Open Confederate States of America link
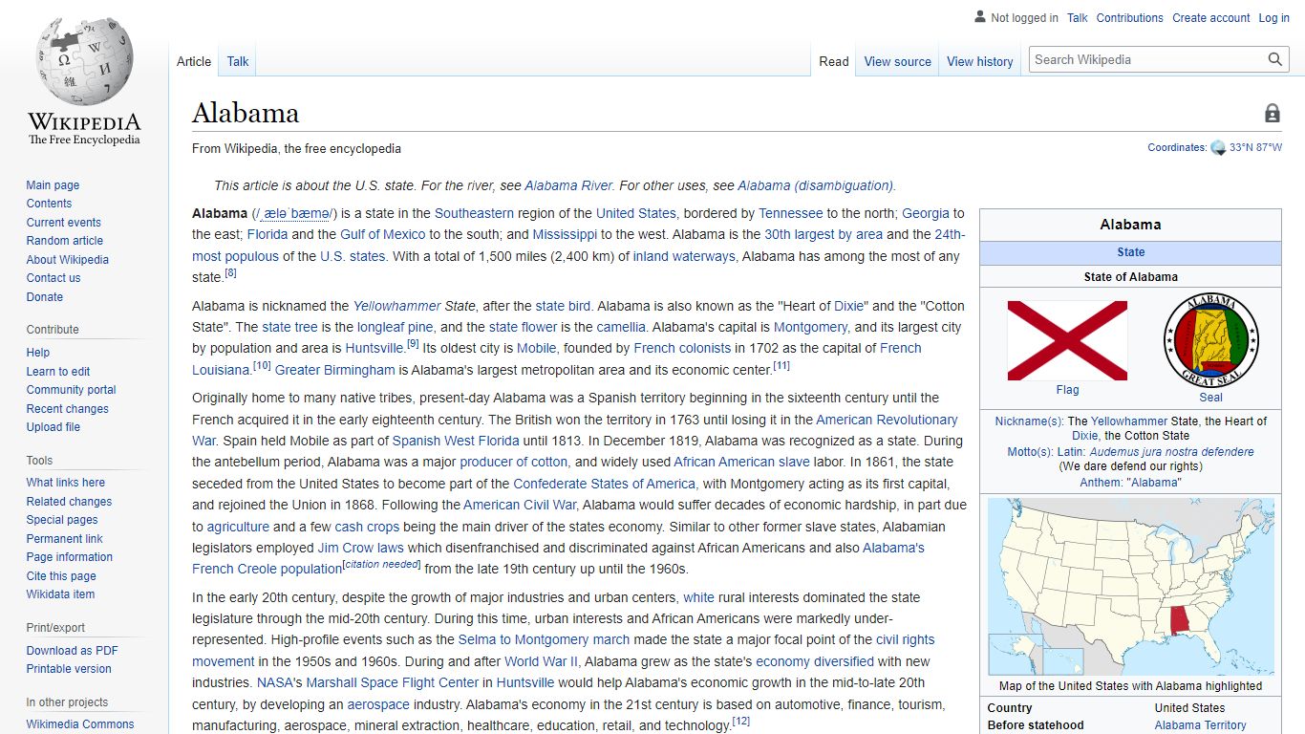The image size is (1305, 734). coord(605,484)
